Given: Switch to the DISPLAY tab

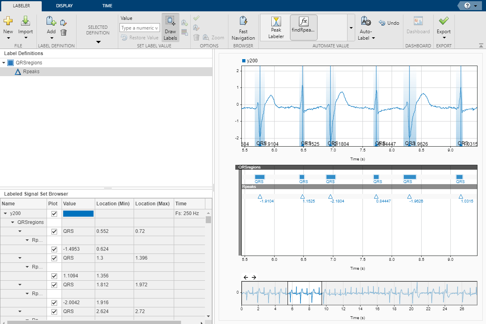Looking at the screenshot, I should (x=64, y=6).
